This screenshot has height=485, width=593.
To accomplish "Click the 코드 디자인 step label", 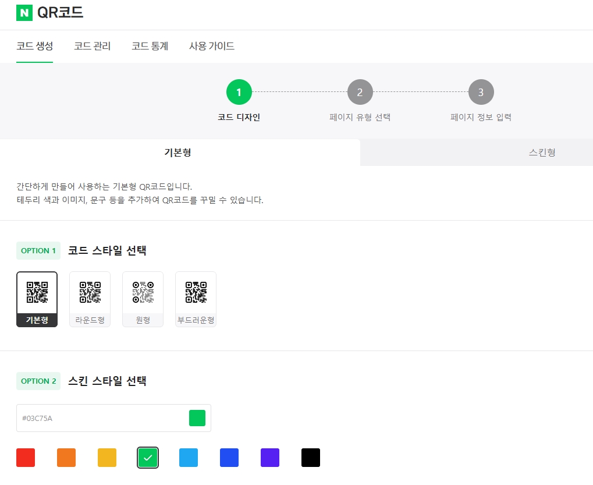I will [239, 117].
